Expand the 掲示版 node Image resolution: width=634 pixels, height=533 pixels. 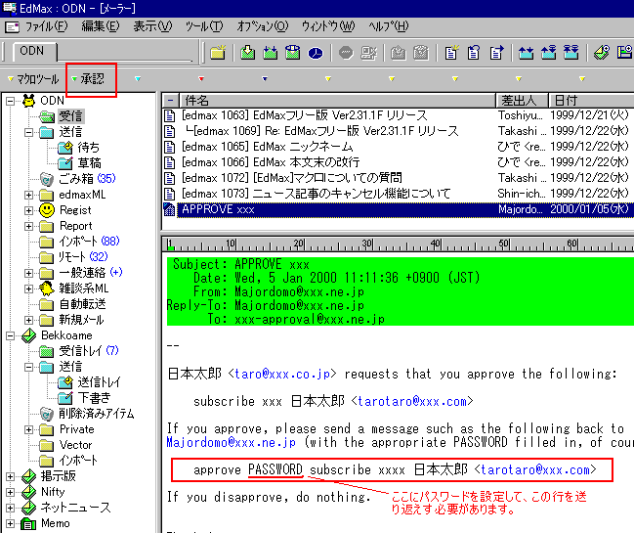pyautogui.click(x=11, y=476)
